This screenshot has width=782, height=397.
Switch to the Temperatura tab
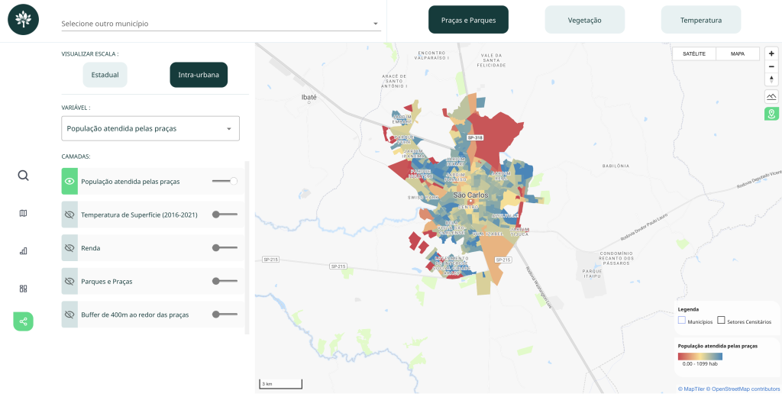(x=700, y=20)
